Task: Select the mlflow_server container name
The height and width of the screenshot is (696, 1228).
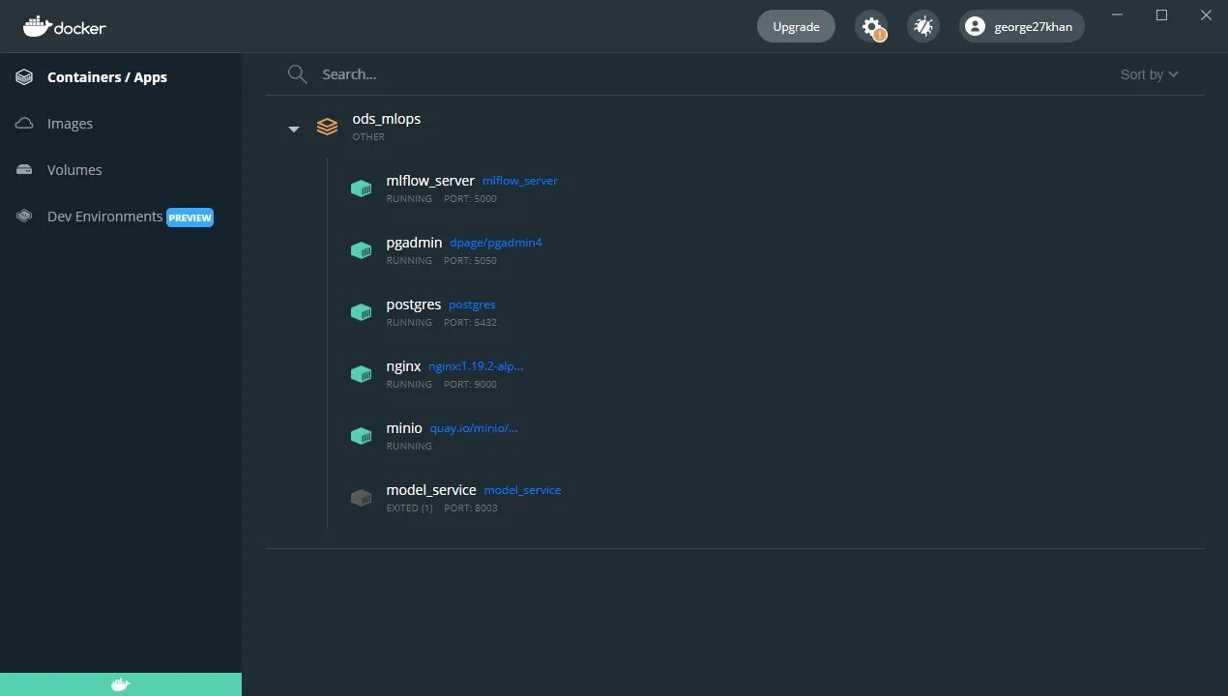Action: point(430,181)
